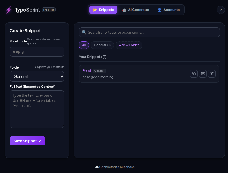This screenshot has width=228, height=173.
Task: Focus the search shortcuts or expansions field
Action: [x=149, y=32]
